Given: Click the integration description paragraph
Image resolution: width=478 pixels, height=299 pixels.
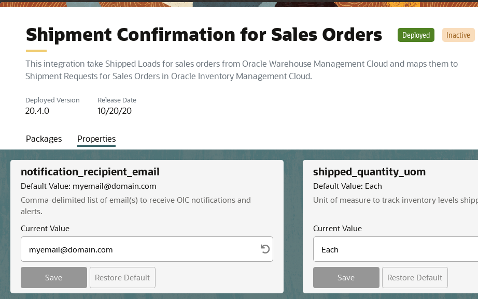Looking at the screenshot, I should [242, 70].
